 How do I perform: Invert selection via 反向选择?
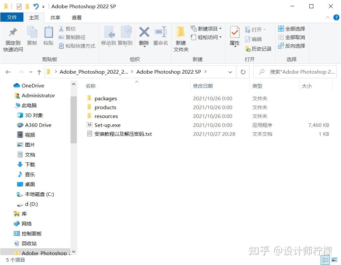(292, 46)
